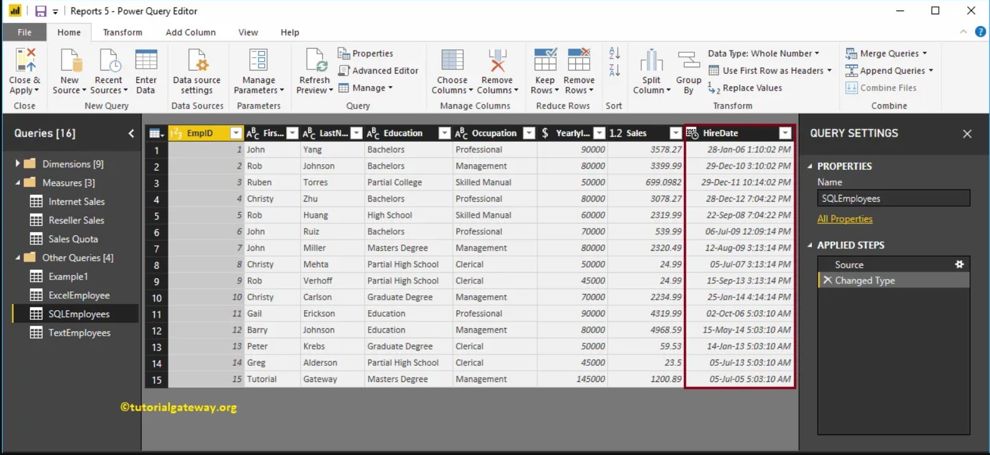This screenshot has width=990, height=455.
Task: Switch to the Transform tab
Action: coord(122,32)
